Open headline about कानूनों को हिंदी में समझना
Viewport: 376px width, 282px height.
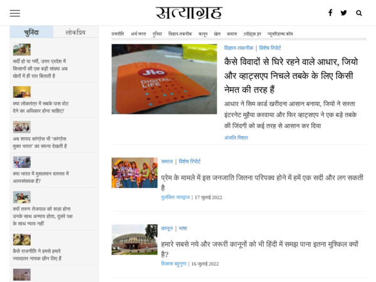(259, 249)
